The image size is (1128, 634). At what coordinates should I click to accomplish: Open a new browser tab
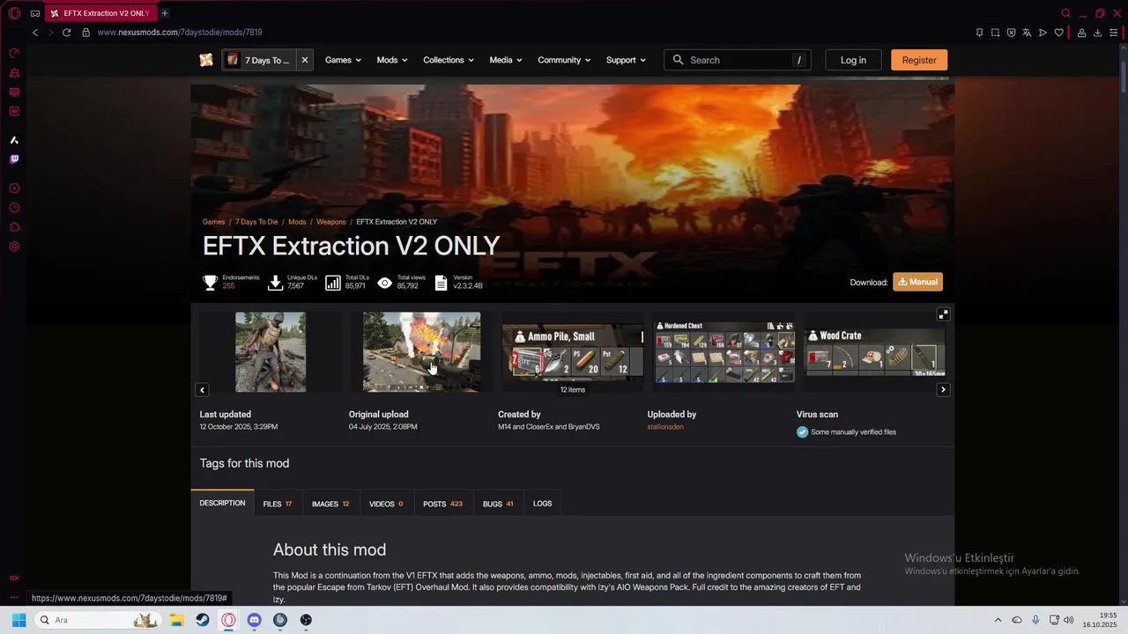(164, 13)
